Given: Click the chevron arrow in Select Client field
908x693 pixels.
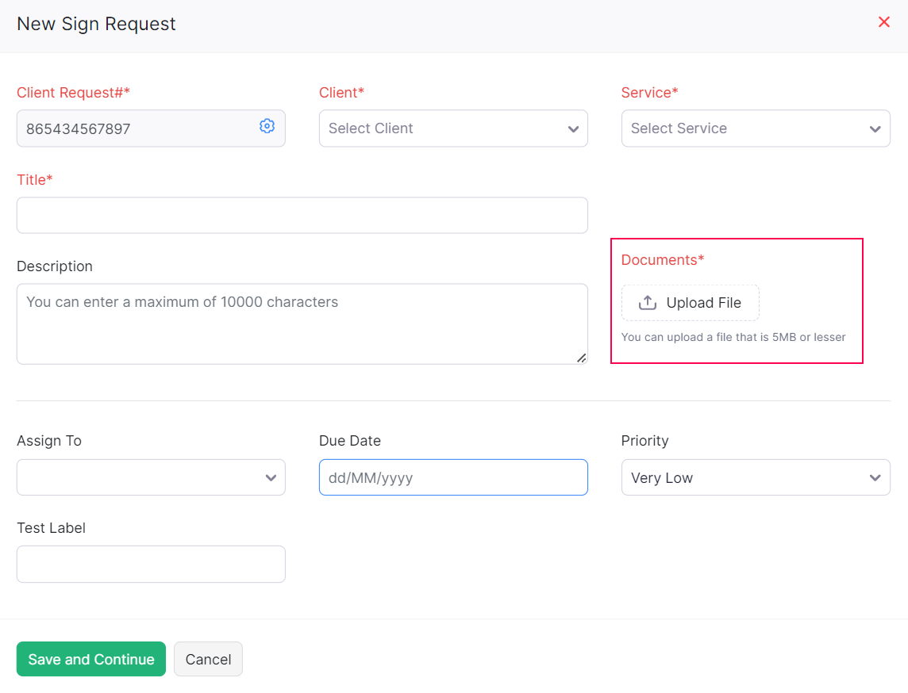Looking at the screenshot, I should 573,129.
